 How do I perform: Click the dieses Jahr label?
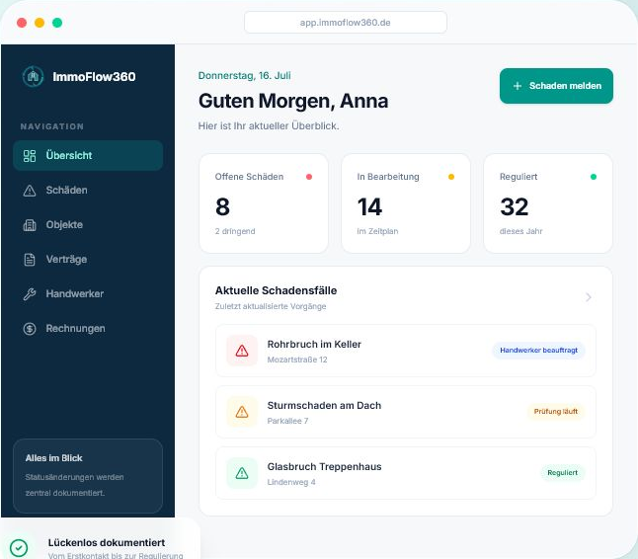(520, 231)
